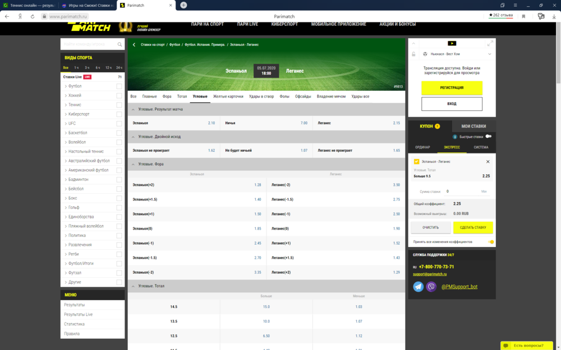Click the yellow Регистрация button

pos(452,88)
